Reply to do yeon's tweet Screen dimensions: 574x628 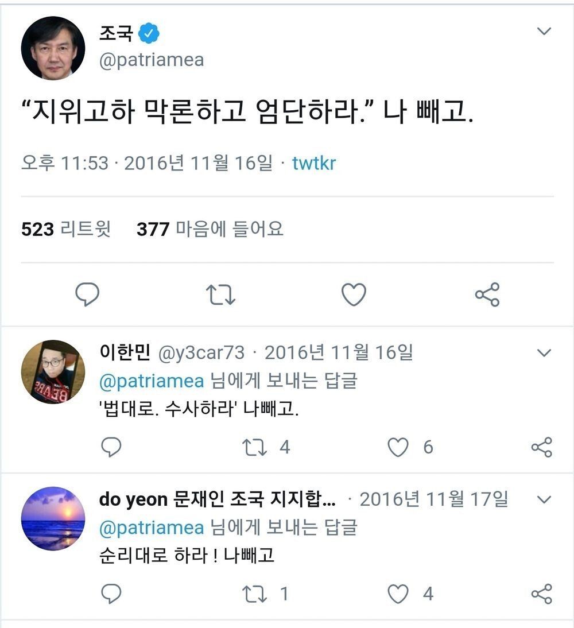tap(111, 594)
